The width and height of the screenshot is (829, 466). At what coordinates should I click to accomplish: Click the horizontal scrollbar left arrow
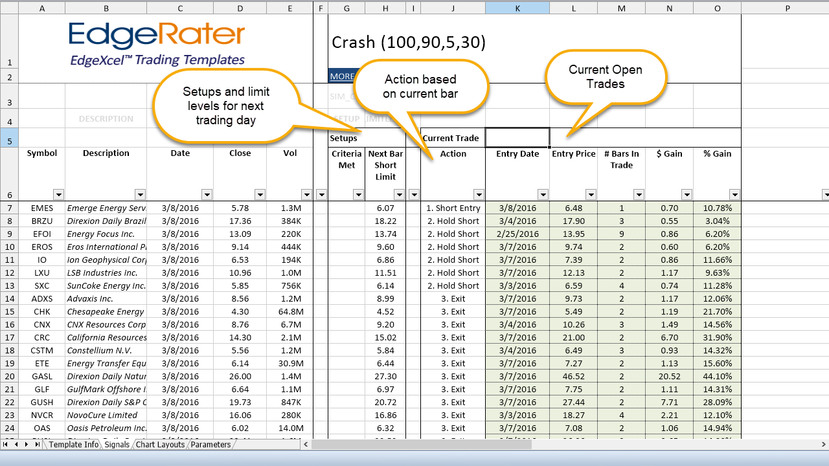[307, 445]
